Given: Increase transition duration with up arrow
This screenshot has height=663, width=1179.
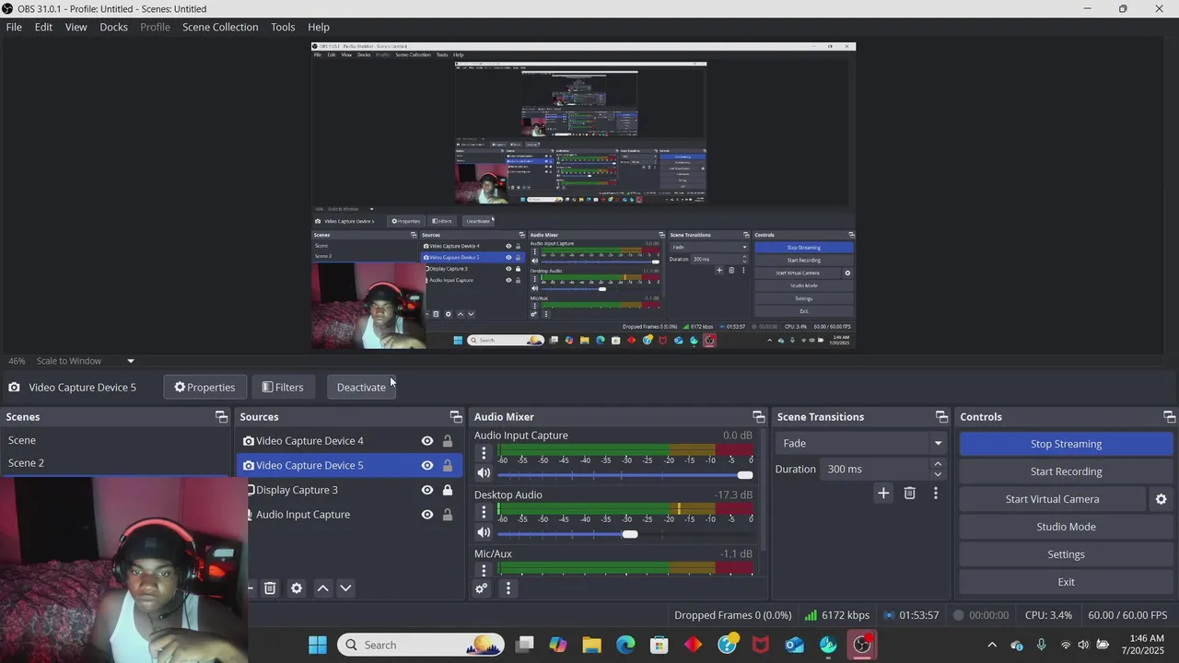Looking at the screenshot, I should point(938,464).
